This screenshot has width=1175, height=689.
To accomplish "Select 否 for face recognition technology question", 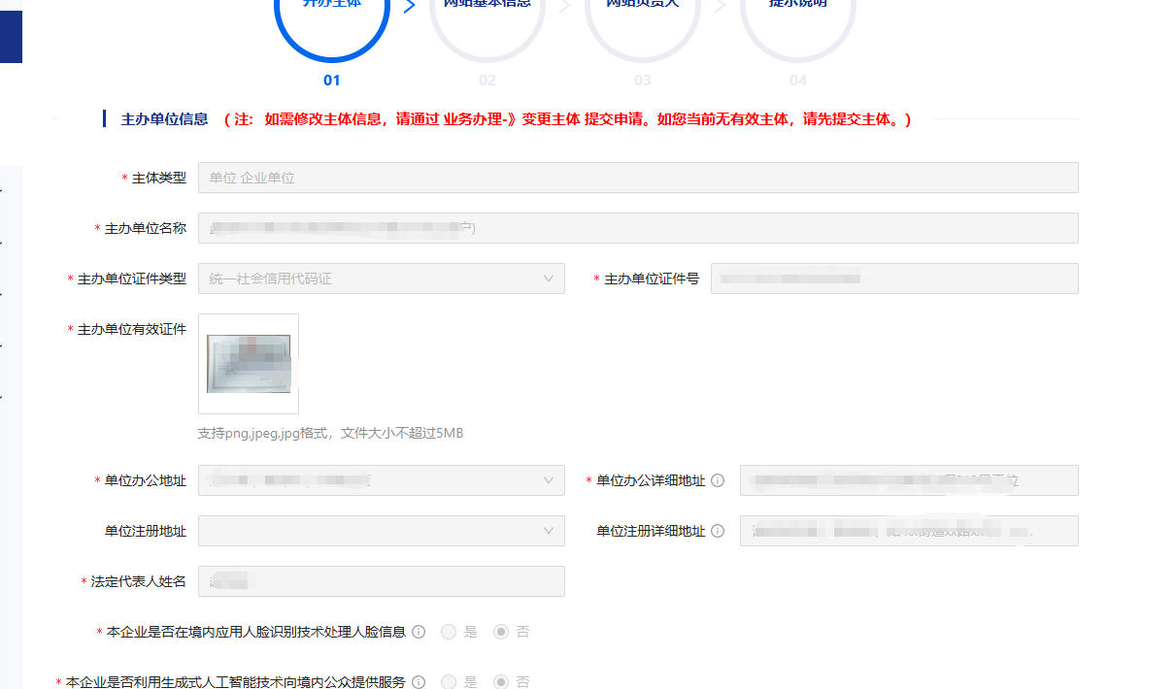I will [501, 632].
